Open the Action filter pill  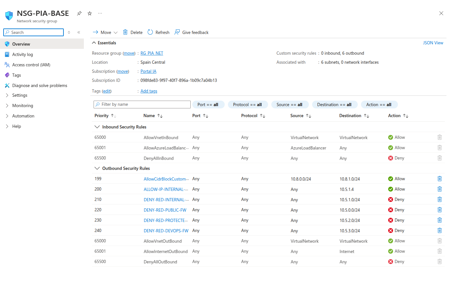(379, 105)
